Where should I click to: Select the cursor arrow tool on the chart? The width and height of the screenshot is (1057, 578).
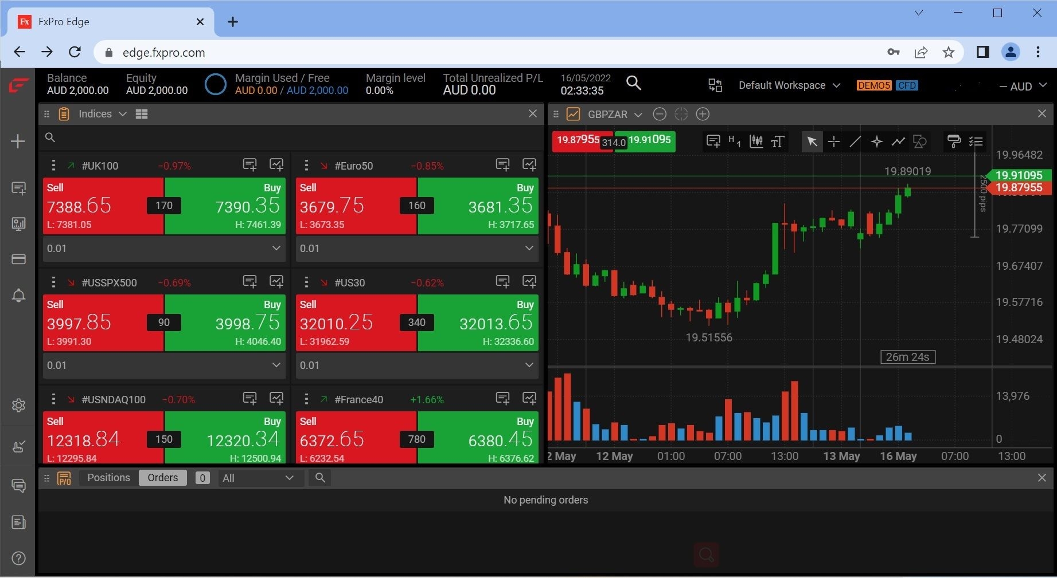[812, 141]
